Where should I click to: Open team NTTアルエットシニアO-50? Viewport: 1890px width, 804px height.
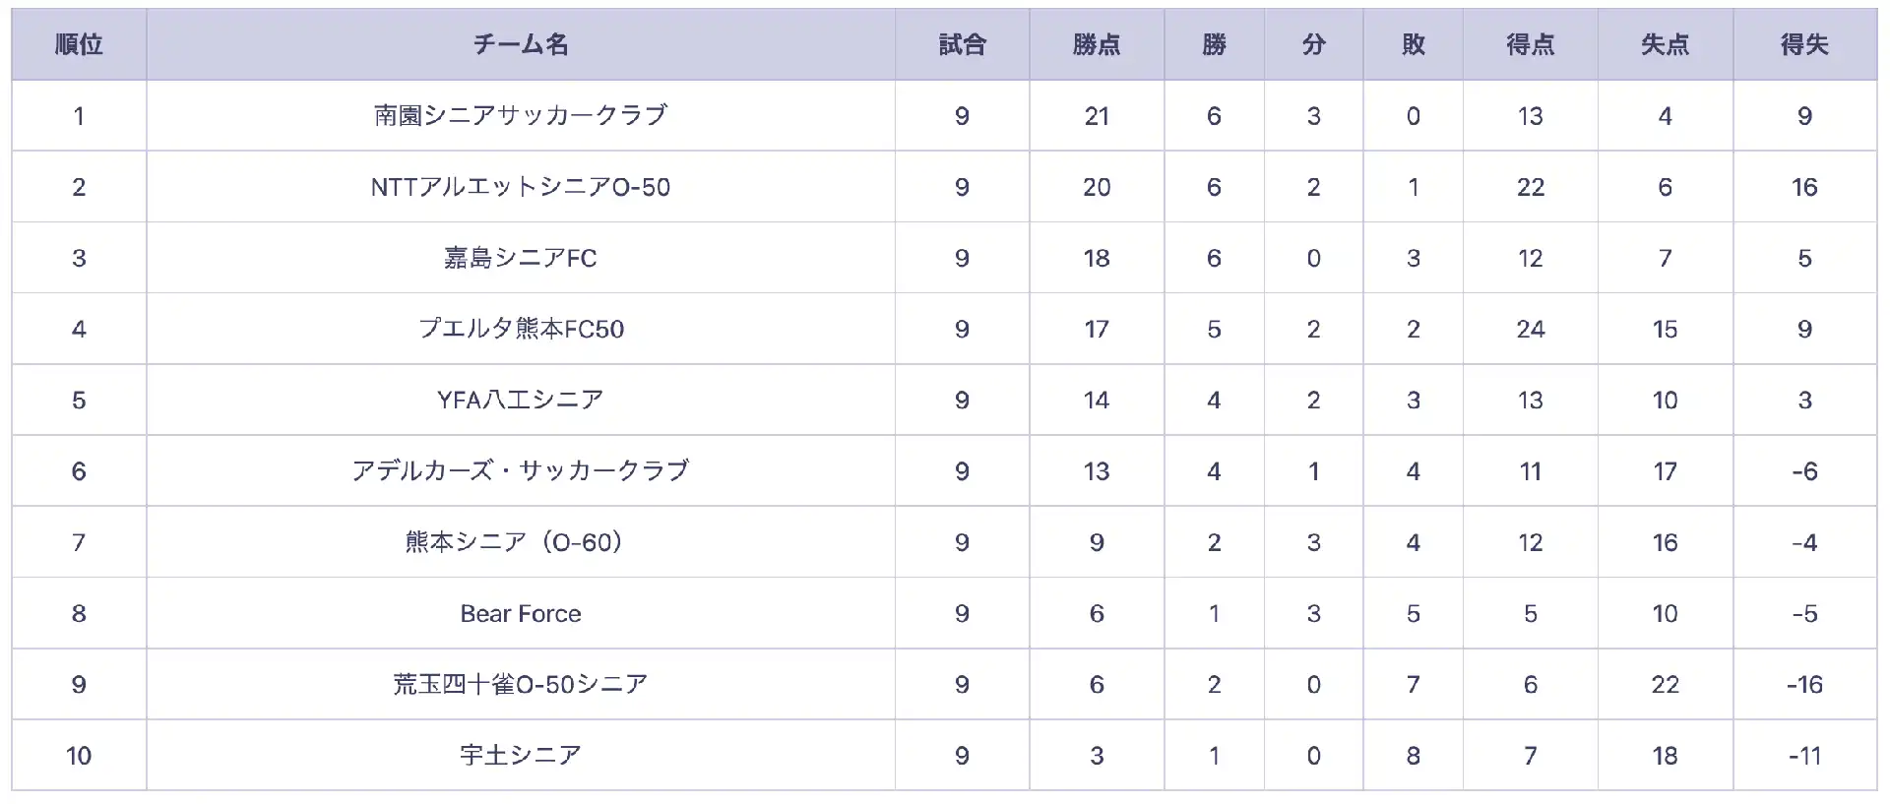521,187
